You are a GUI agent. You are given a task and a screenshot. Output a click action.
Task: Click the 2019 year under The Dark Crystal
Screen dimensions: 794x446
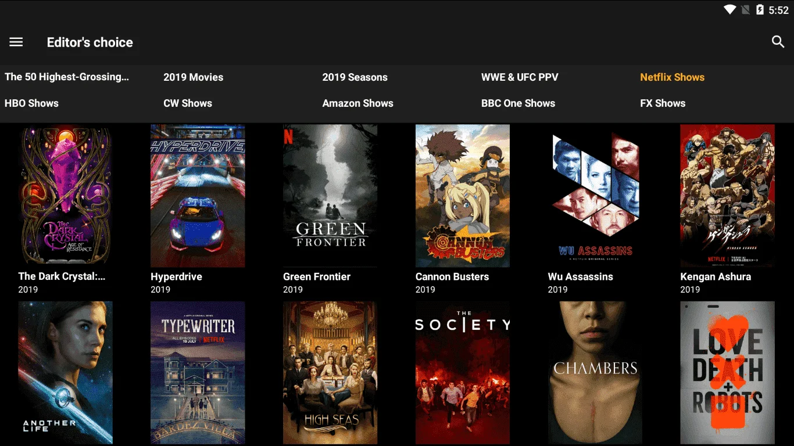pos(28,289)
